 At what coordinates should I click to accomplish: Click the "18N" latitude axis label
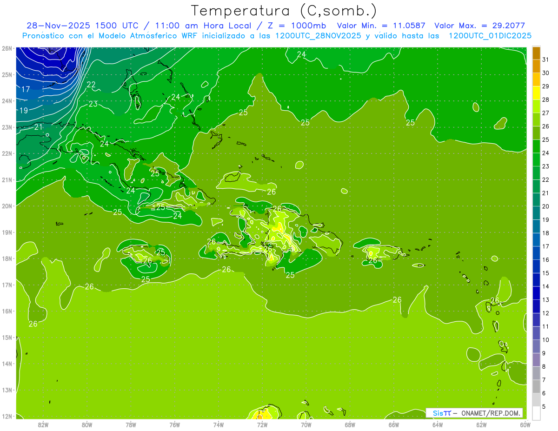pos(7,259)
